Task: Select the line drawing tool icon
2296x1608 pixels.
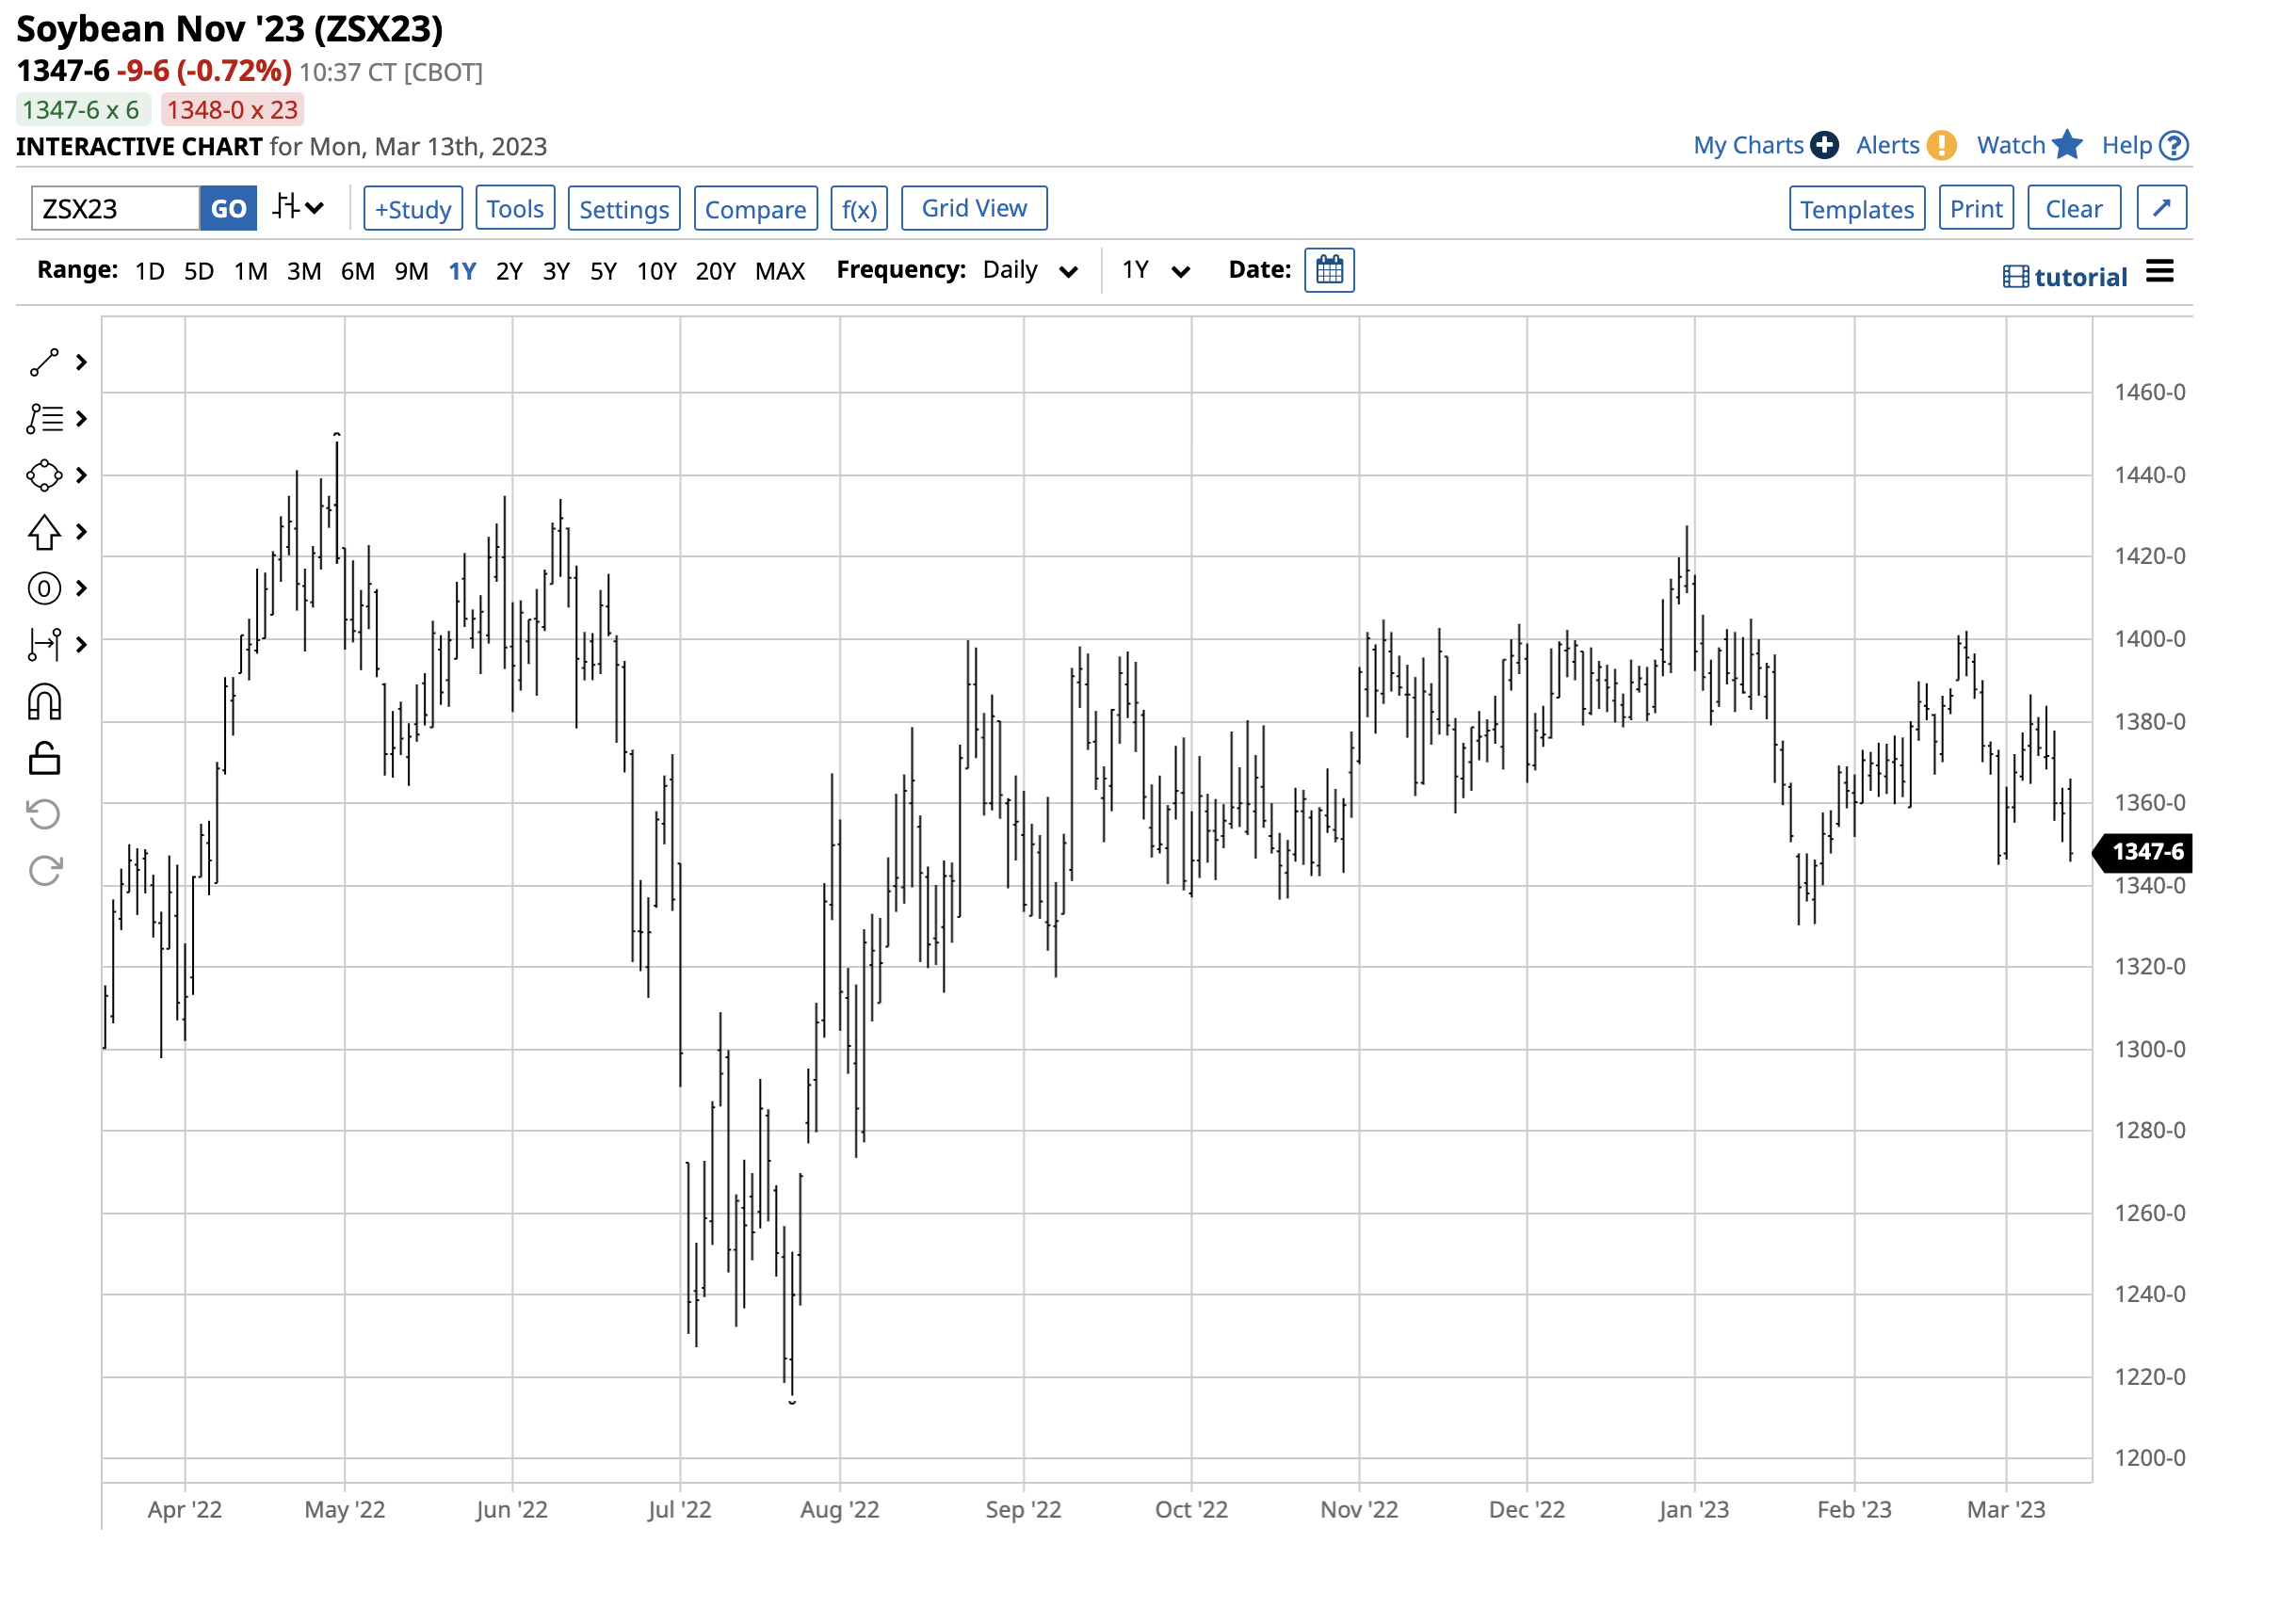Action: [x=44, y=362]
